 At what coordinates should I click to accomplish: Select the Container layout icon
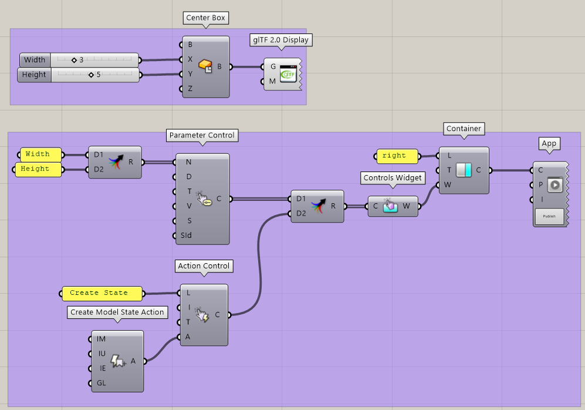(464, 170)
